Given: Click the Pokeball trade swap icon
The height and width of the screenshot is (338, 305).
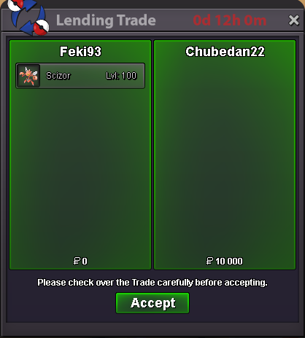Looking at the screenshot, I should (28, 17).
